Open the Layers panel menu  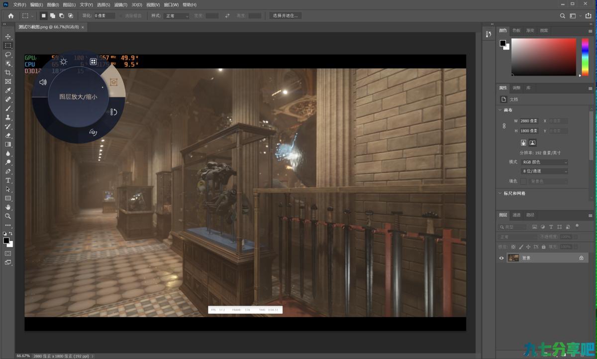coord(591,216)
